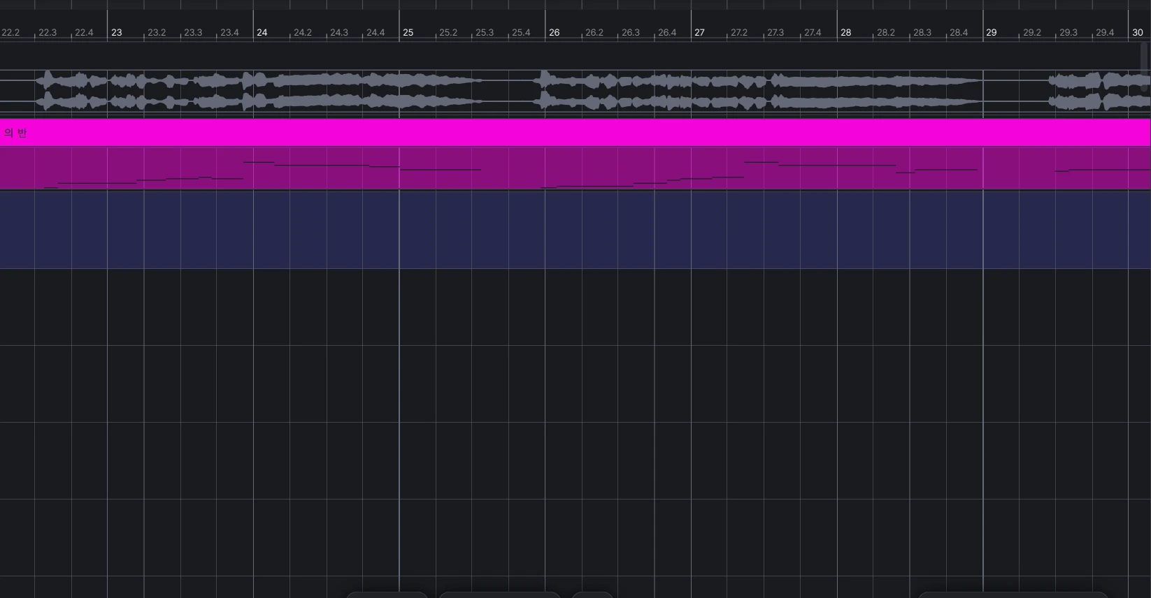Click the dark blue parameter lane below the clip
The height and width of the screenshot is (598, 1151).
tap(575, 230)
